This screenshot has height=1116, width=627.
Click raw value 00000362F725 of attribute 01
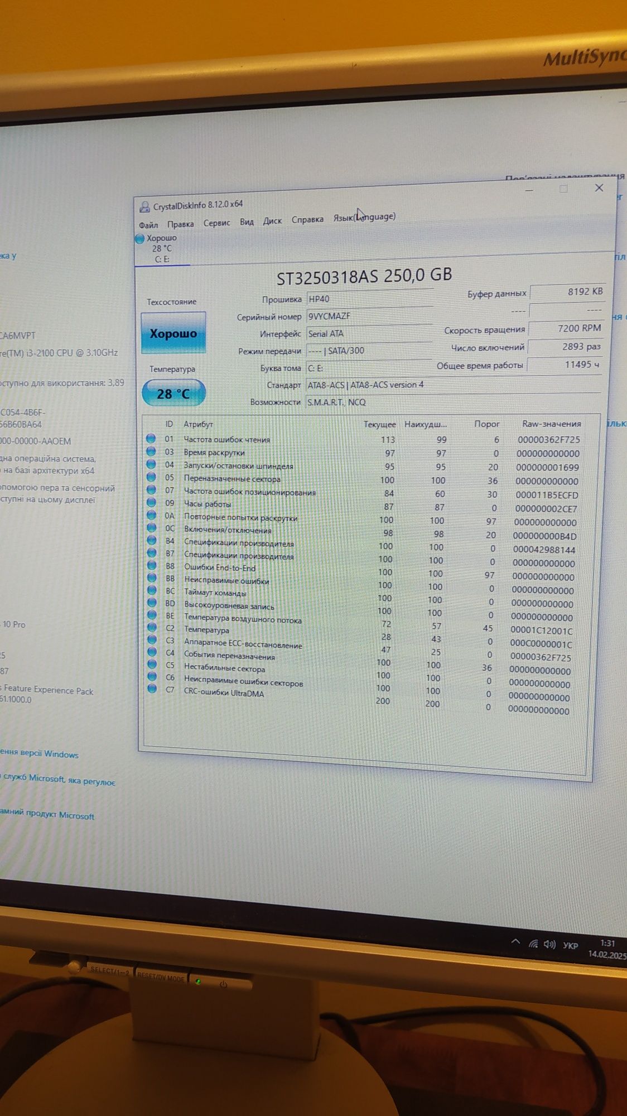(548, 439)
